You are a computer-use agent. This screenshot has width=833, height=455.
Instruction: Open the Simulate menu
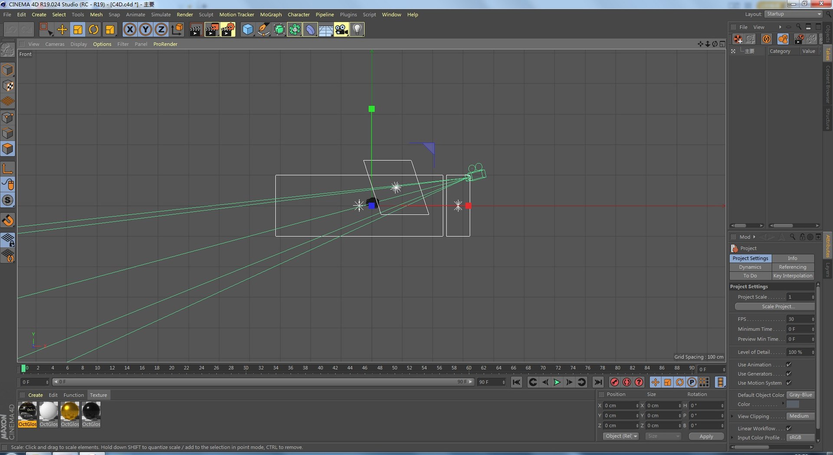(161, 15)
